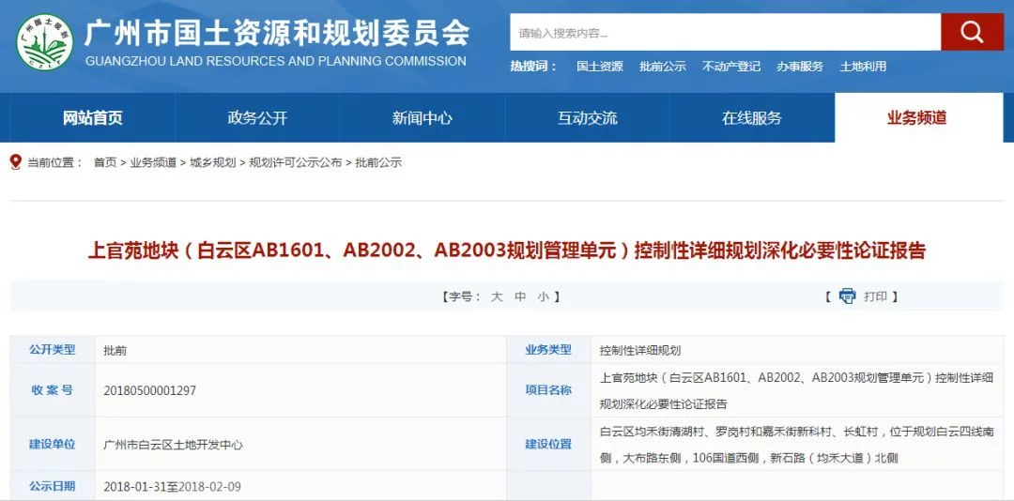
Task: Click the red search magnifier button
Action: tap(972, 32)
